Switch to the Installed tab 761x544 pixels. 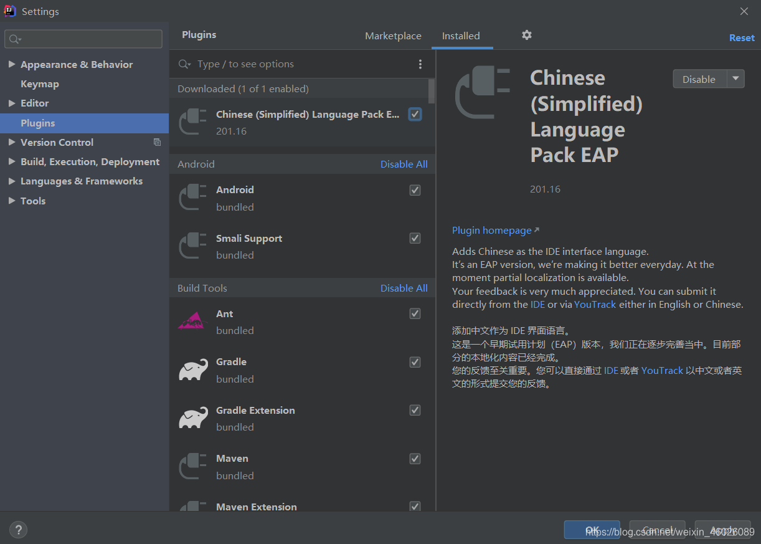click(x=461, y=36)
